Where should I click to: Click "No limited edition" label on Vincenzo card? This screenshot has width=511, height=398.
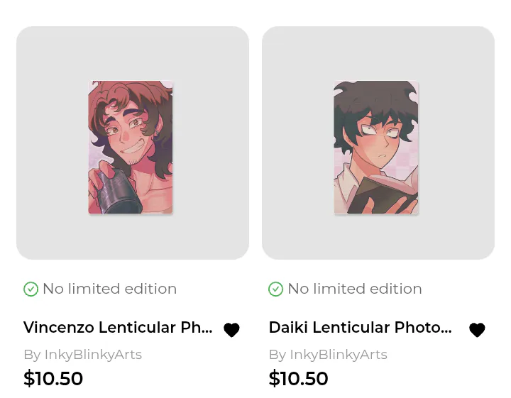(109, 289)
